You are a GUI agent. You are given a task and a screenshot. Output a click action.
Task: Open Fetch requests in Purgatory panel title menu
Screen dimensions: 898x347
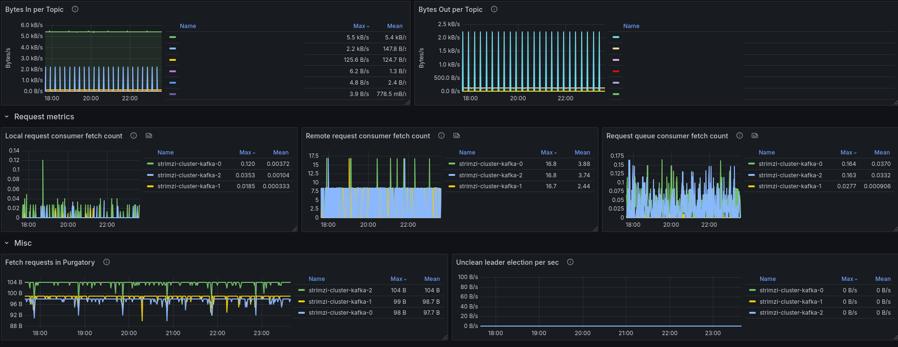[x=50, y=262]
